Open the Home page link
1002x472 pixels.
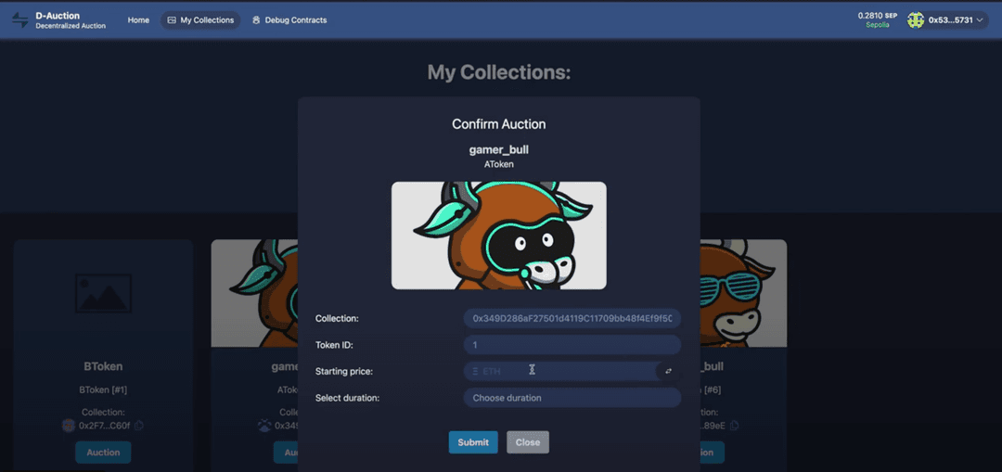138,20
